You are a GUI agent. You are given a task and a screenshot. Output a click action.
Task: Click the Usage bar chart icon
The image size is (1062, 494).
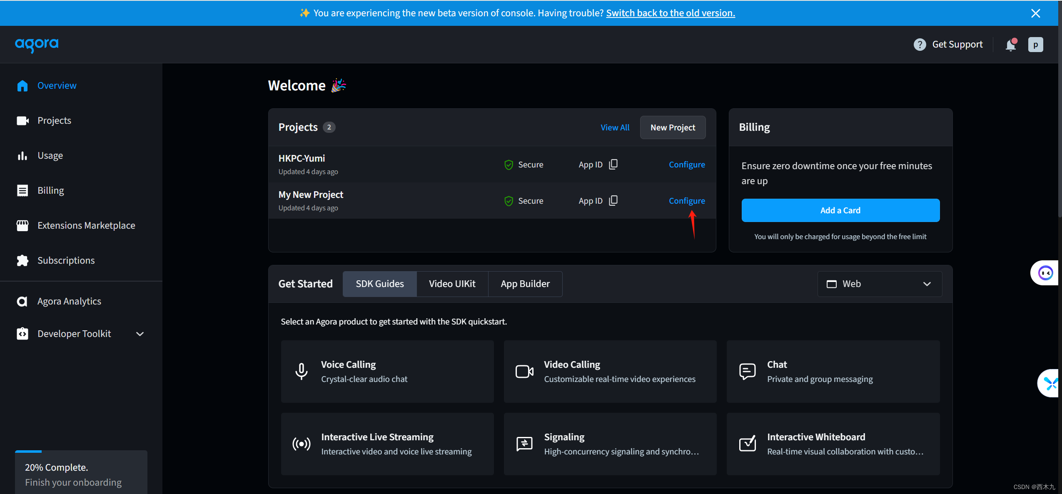tap(22, 156)
